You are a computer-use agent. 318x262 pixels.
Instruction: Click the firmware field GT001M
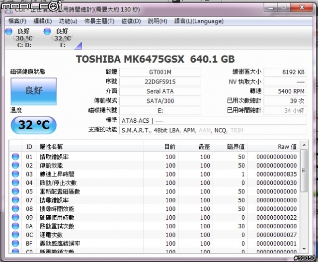pyautogui.click(x=160, y=72)
